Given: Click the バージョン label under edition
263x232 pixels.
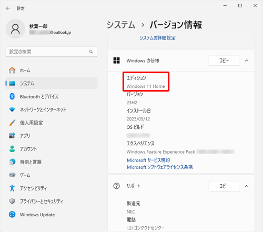Looking at the screenshot, I should click(x=135, y=94).
